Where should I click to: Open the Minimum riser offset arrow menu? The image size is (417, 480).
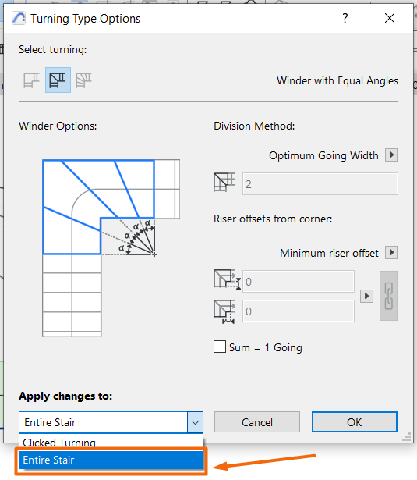coord(391,253)
